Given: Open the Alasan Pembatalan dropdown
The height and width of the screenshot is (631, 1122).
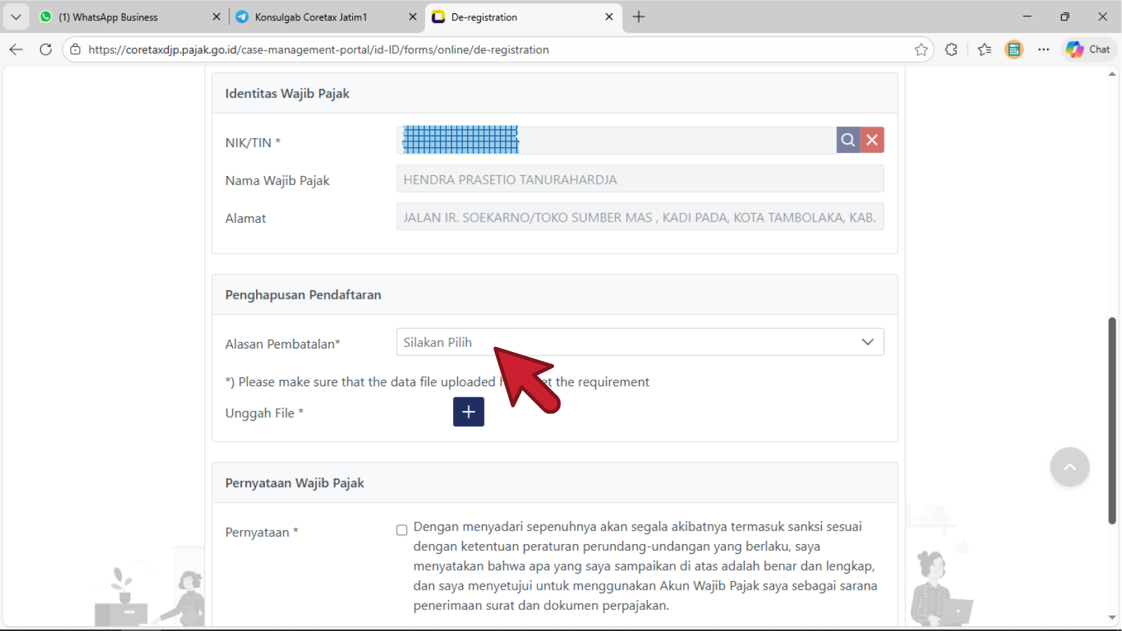Looking at the screenshot, I should click(640, 342).
